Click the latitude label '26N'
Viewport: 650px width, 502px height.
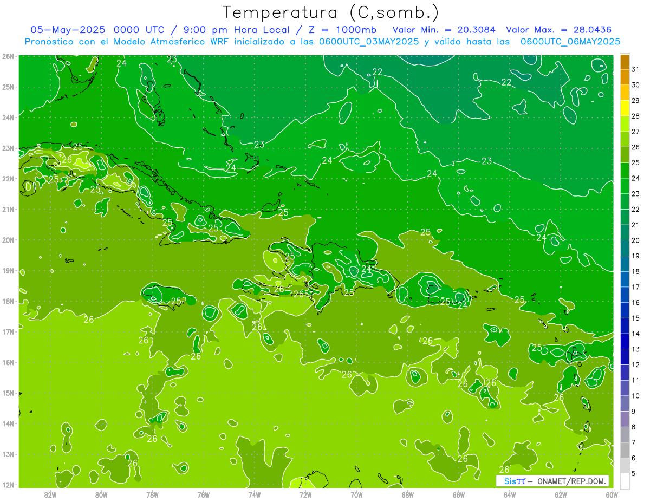tap(8, 56)
